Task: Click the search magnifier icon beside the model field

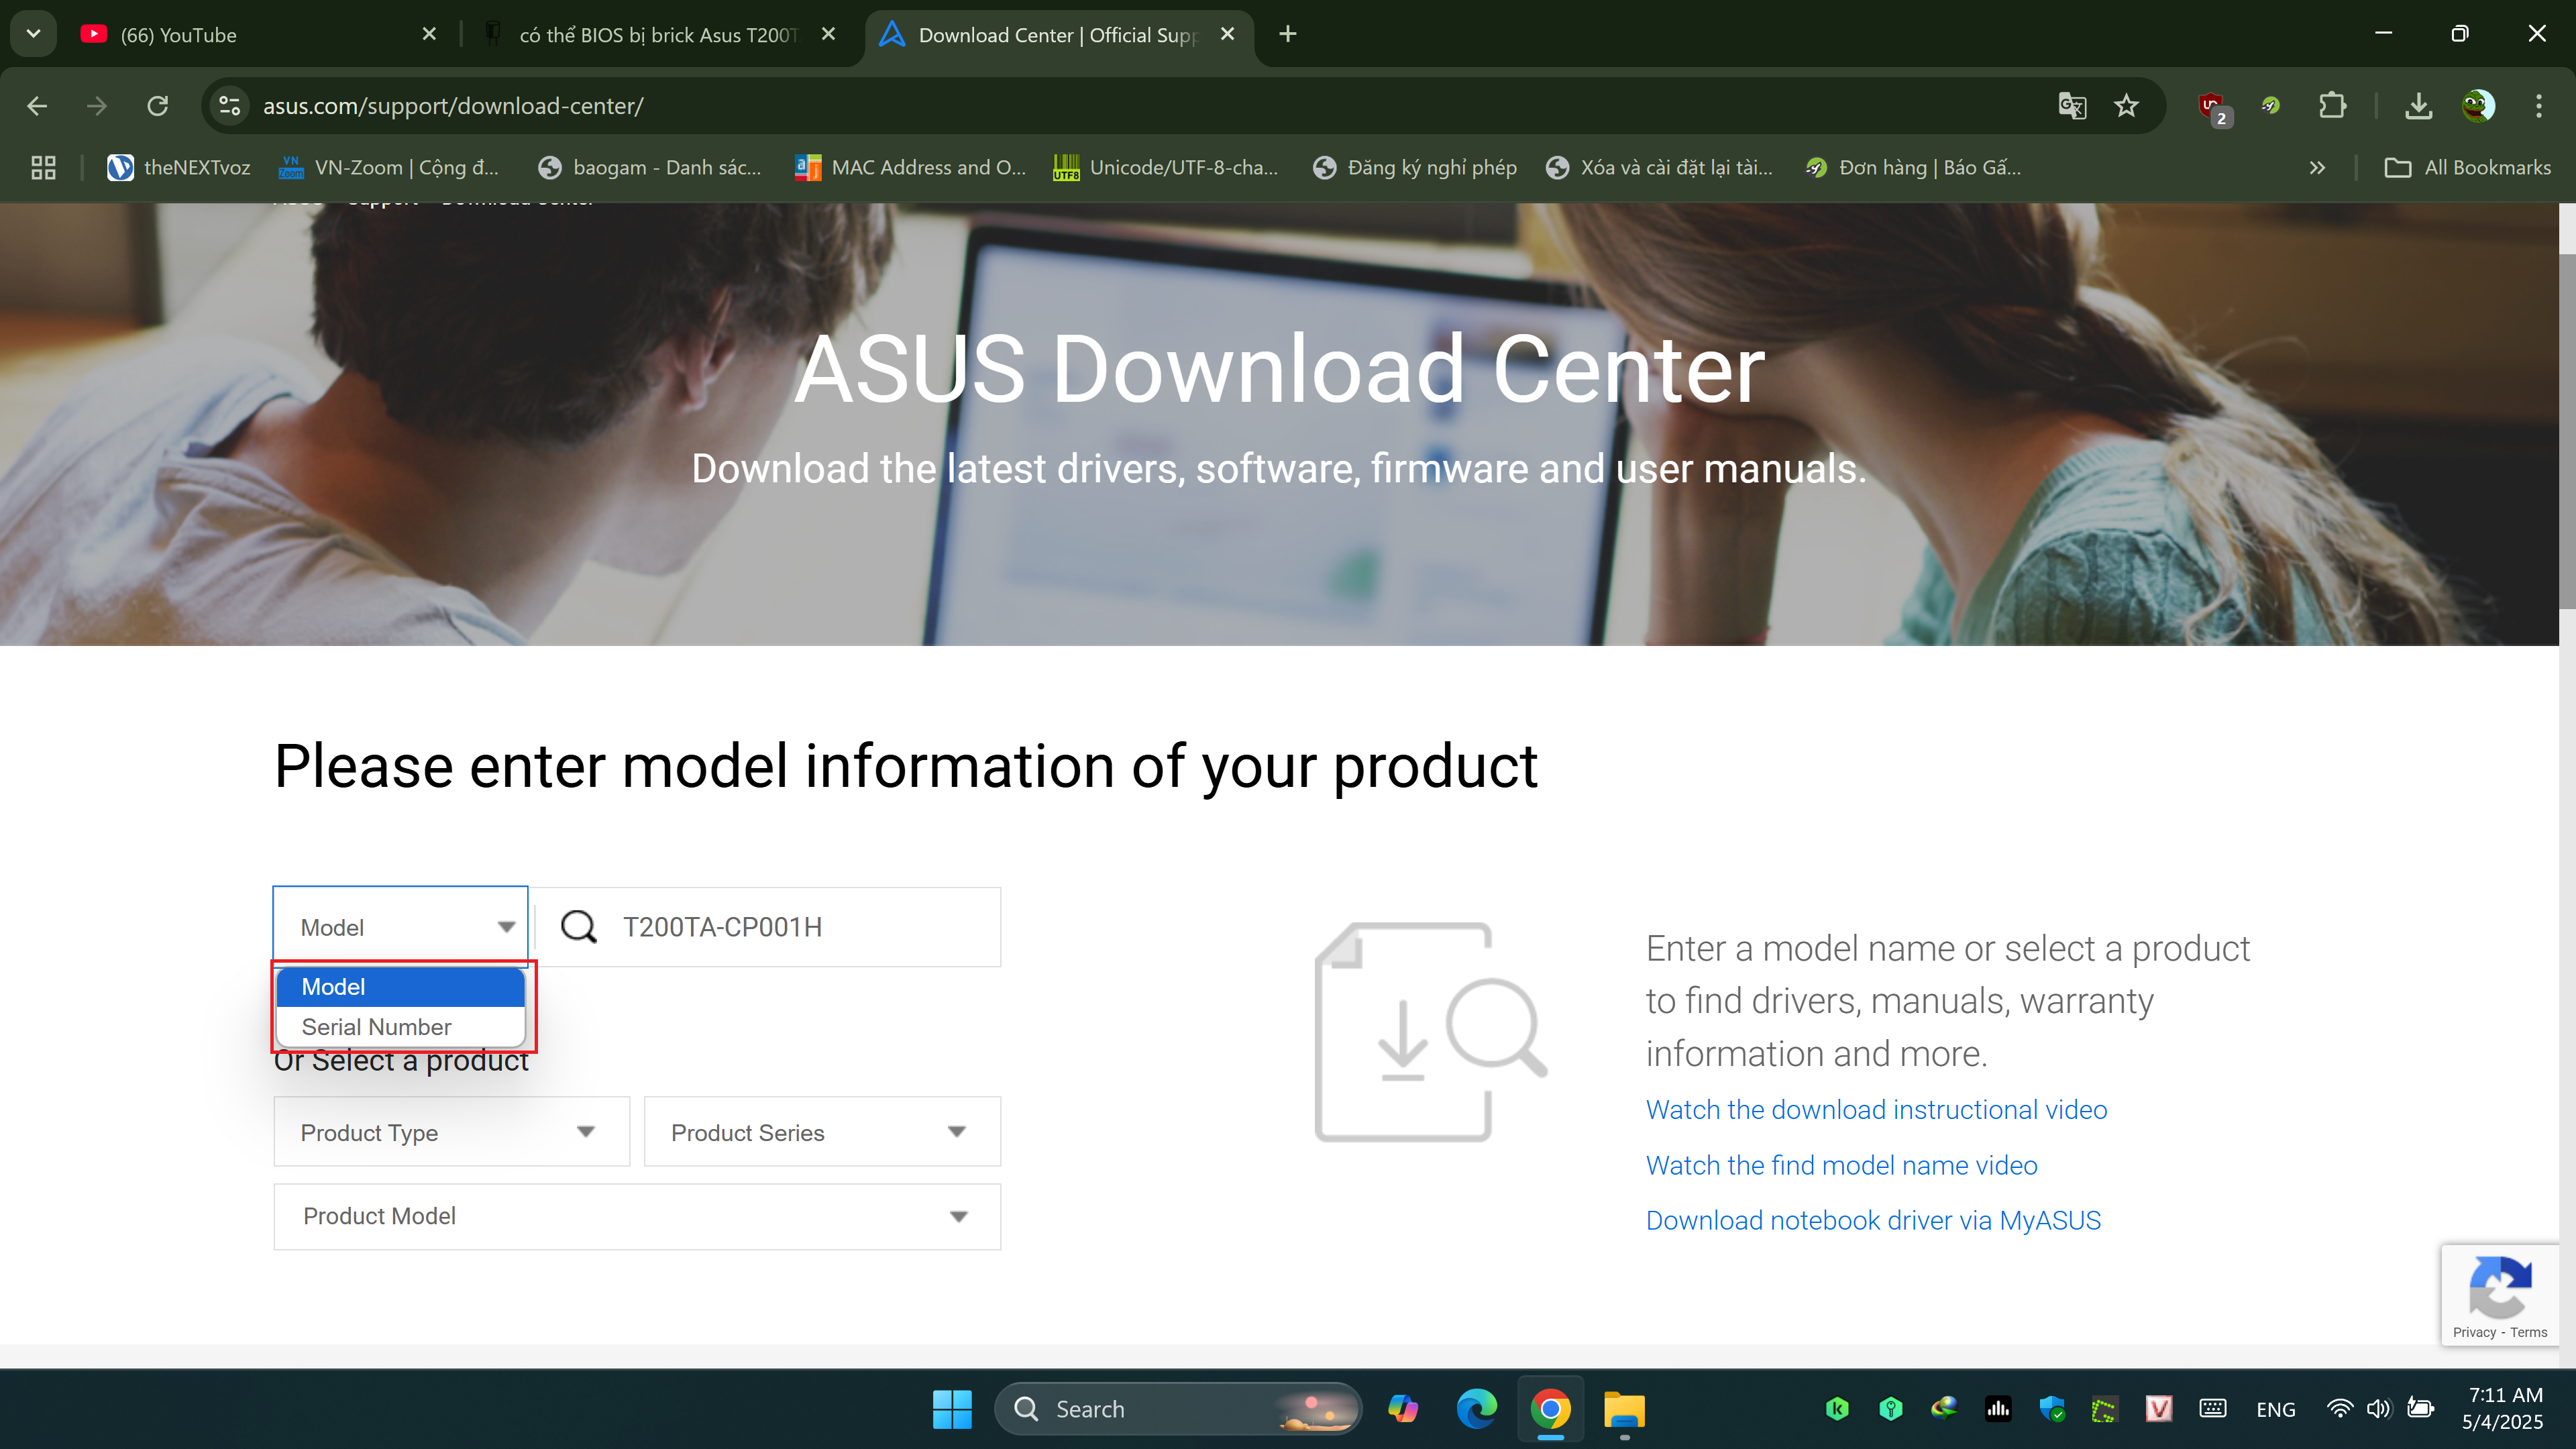Action: [579, 927]
